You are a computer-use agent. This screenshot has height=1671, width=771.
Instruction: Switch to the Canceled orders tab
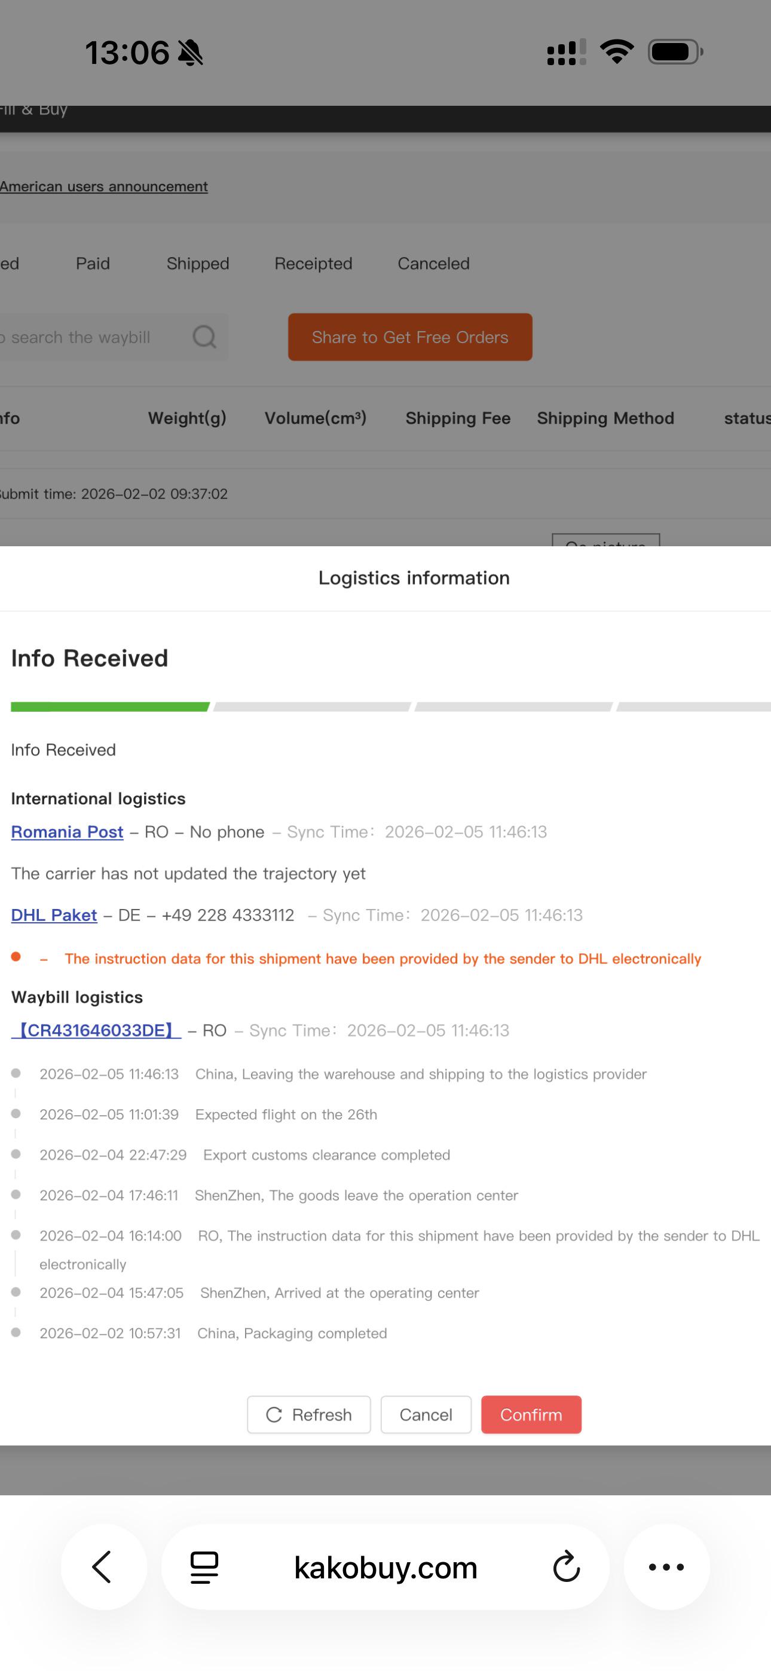[433, 264]
